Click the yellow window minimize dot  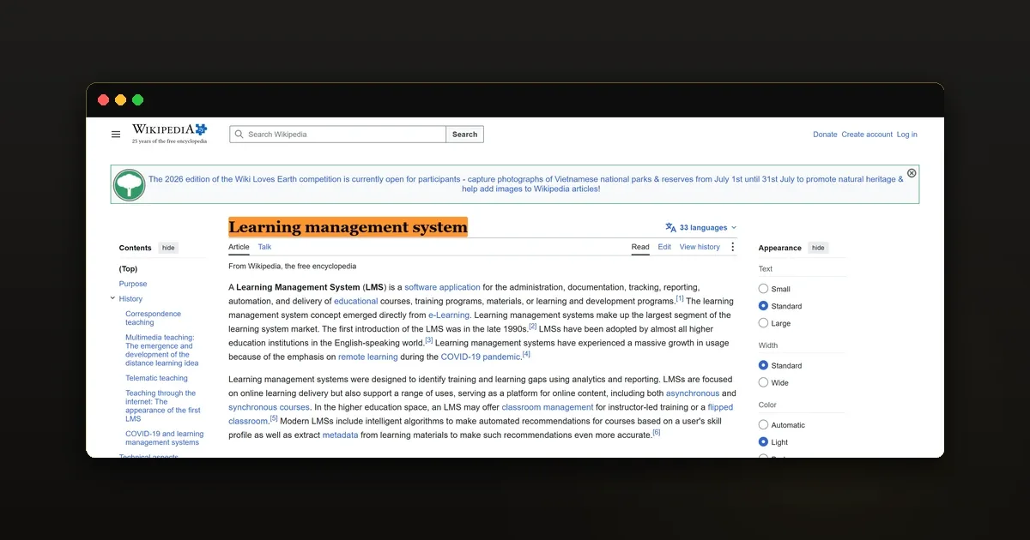point(120,100)
